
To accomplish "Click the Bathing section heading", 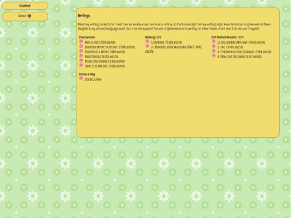I will tap(153, 37).
